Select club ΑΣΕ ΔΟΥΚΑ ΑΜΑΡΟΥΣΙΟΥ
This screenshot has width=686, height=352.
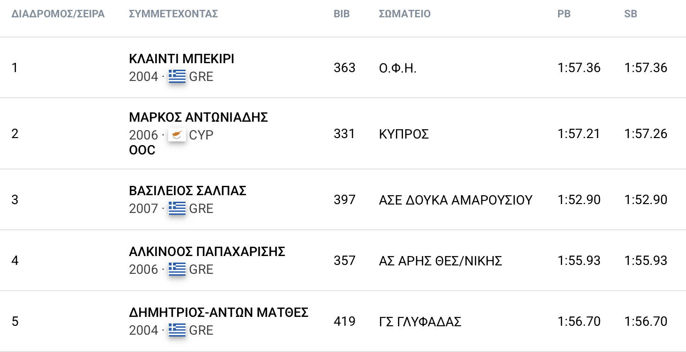coord(455,200)
